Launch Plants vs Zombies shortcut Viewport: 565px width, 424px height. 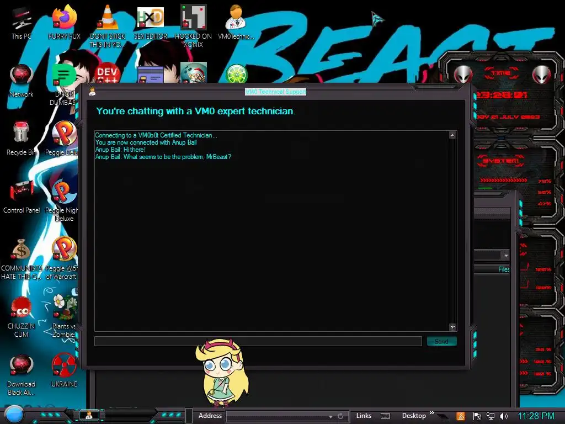click(x=65, y=316)
